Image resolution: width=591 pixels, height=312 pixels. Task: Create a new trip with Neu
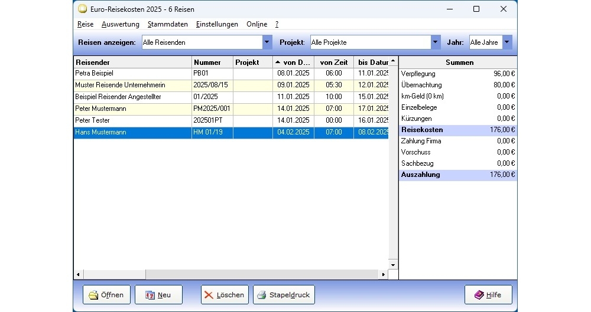pyautogui.click(x=158, y=295)
